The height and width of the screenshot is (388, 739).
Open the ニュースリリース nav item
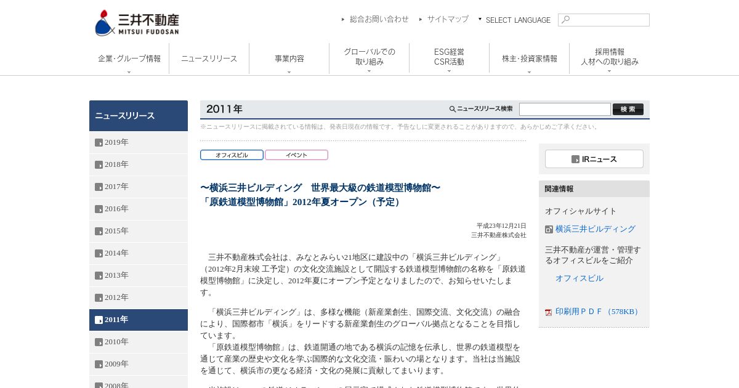pos(209,59)
